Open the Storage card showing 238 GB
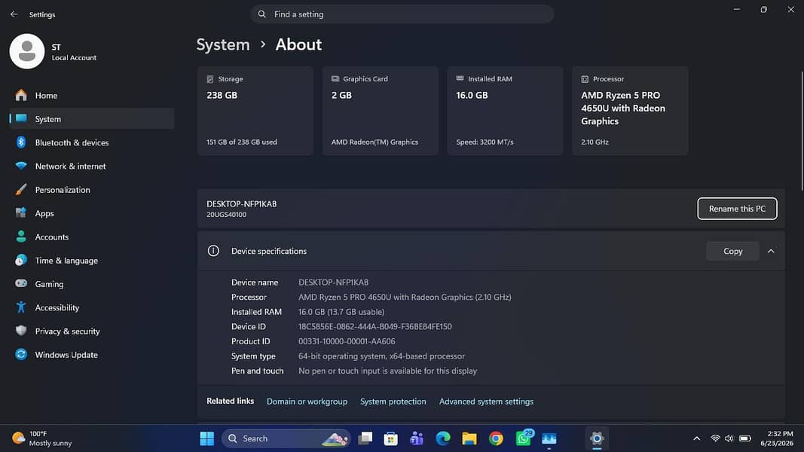This screenshot has width=804, height=452. pos(255,111)
